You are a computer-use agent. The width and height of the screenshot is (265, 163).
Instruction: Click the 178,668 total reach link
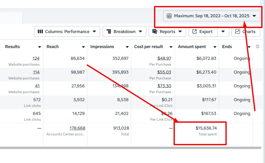[77, 128]
